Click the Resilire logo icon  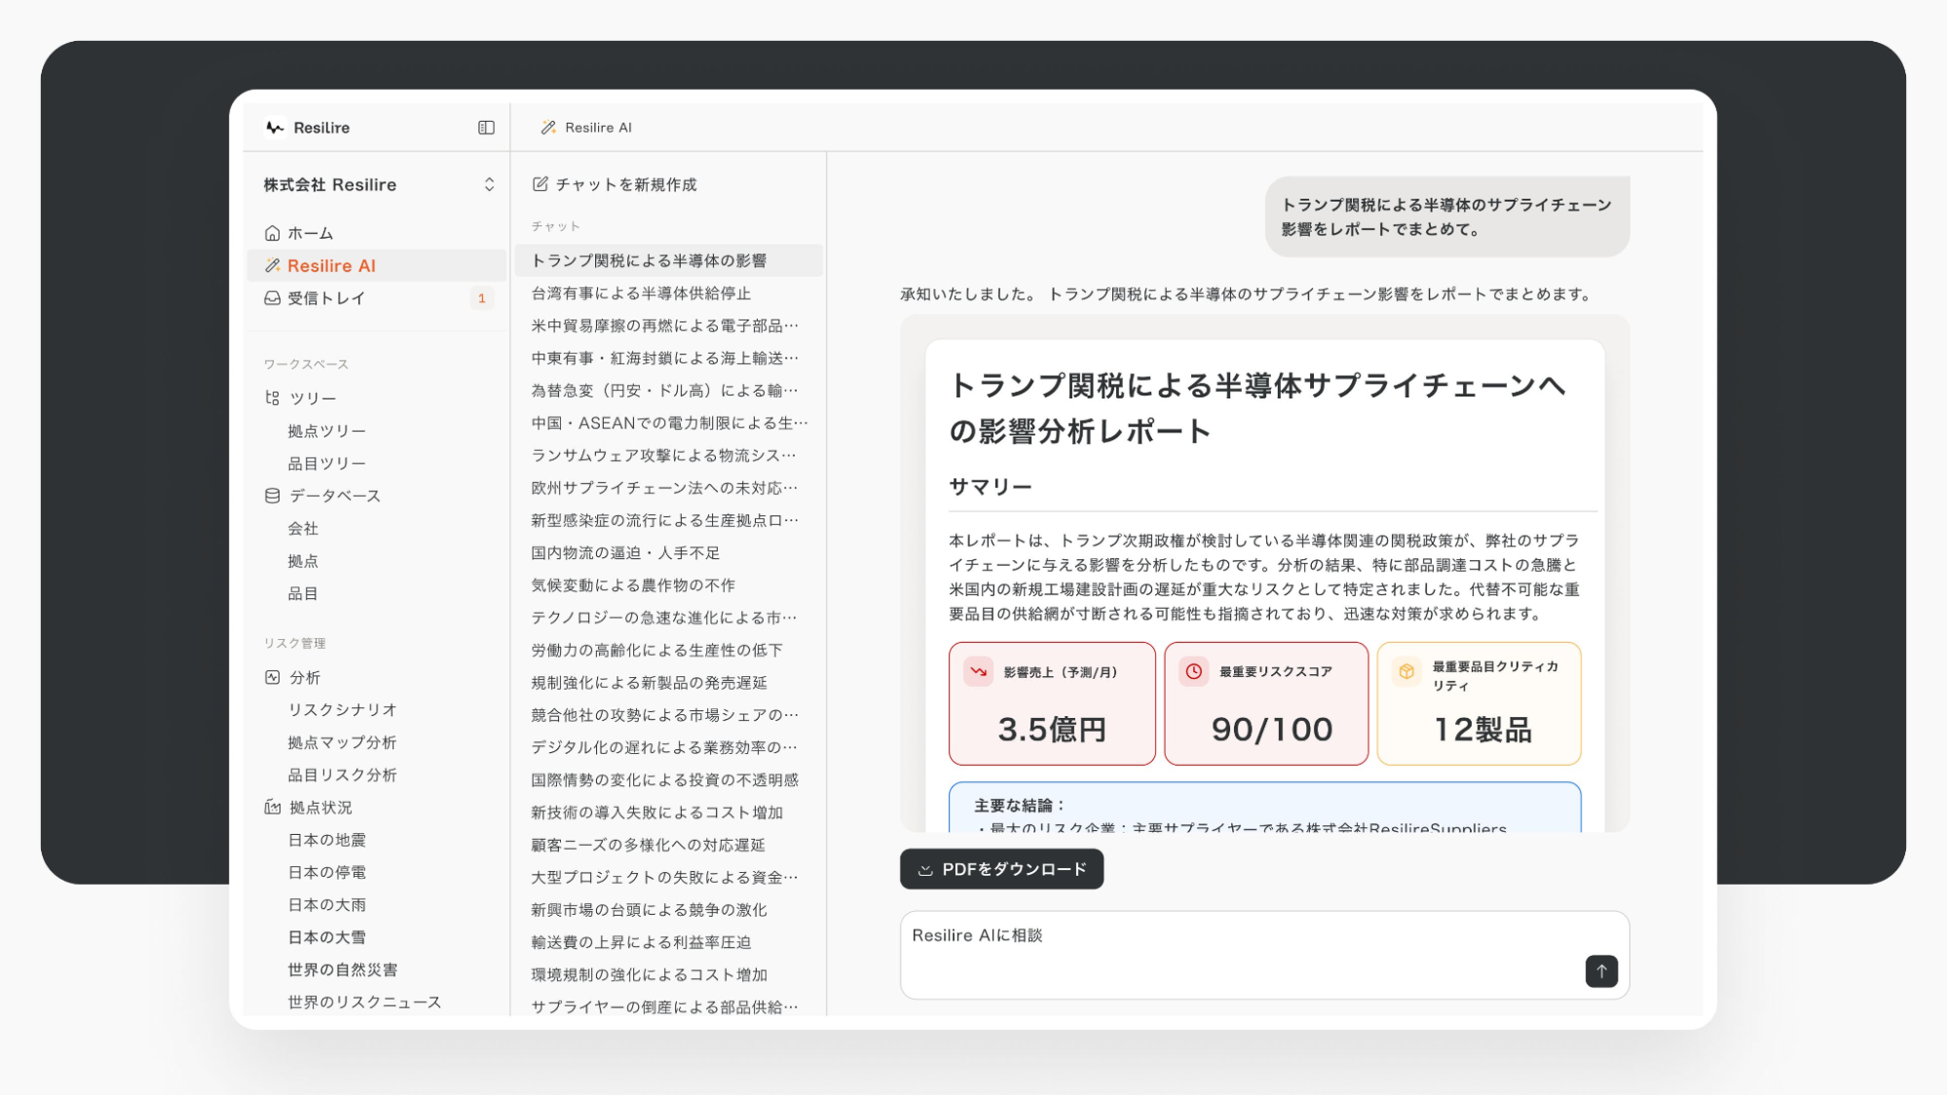coord(275,128)
